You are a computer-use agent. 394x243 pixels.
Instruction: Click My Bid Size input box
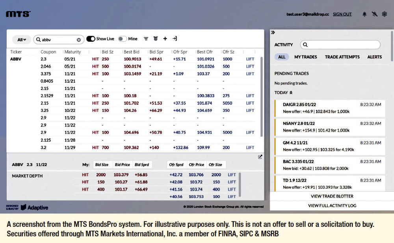(x=103, y=164)
